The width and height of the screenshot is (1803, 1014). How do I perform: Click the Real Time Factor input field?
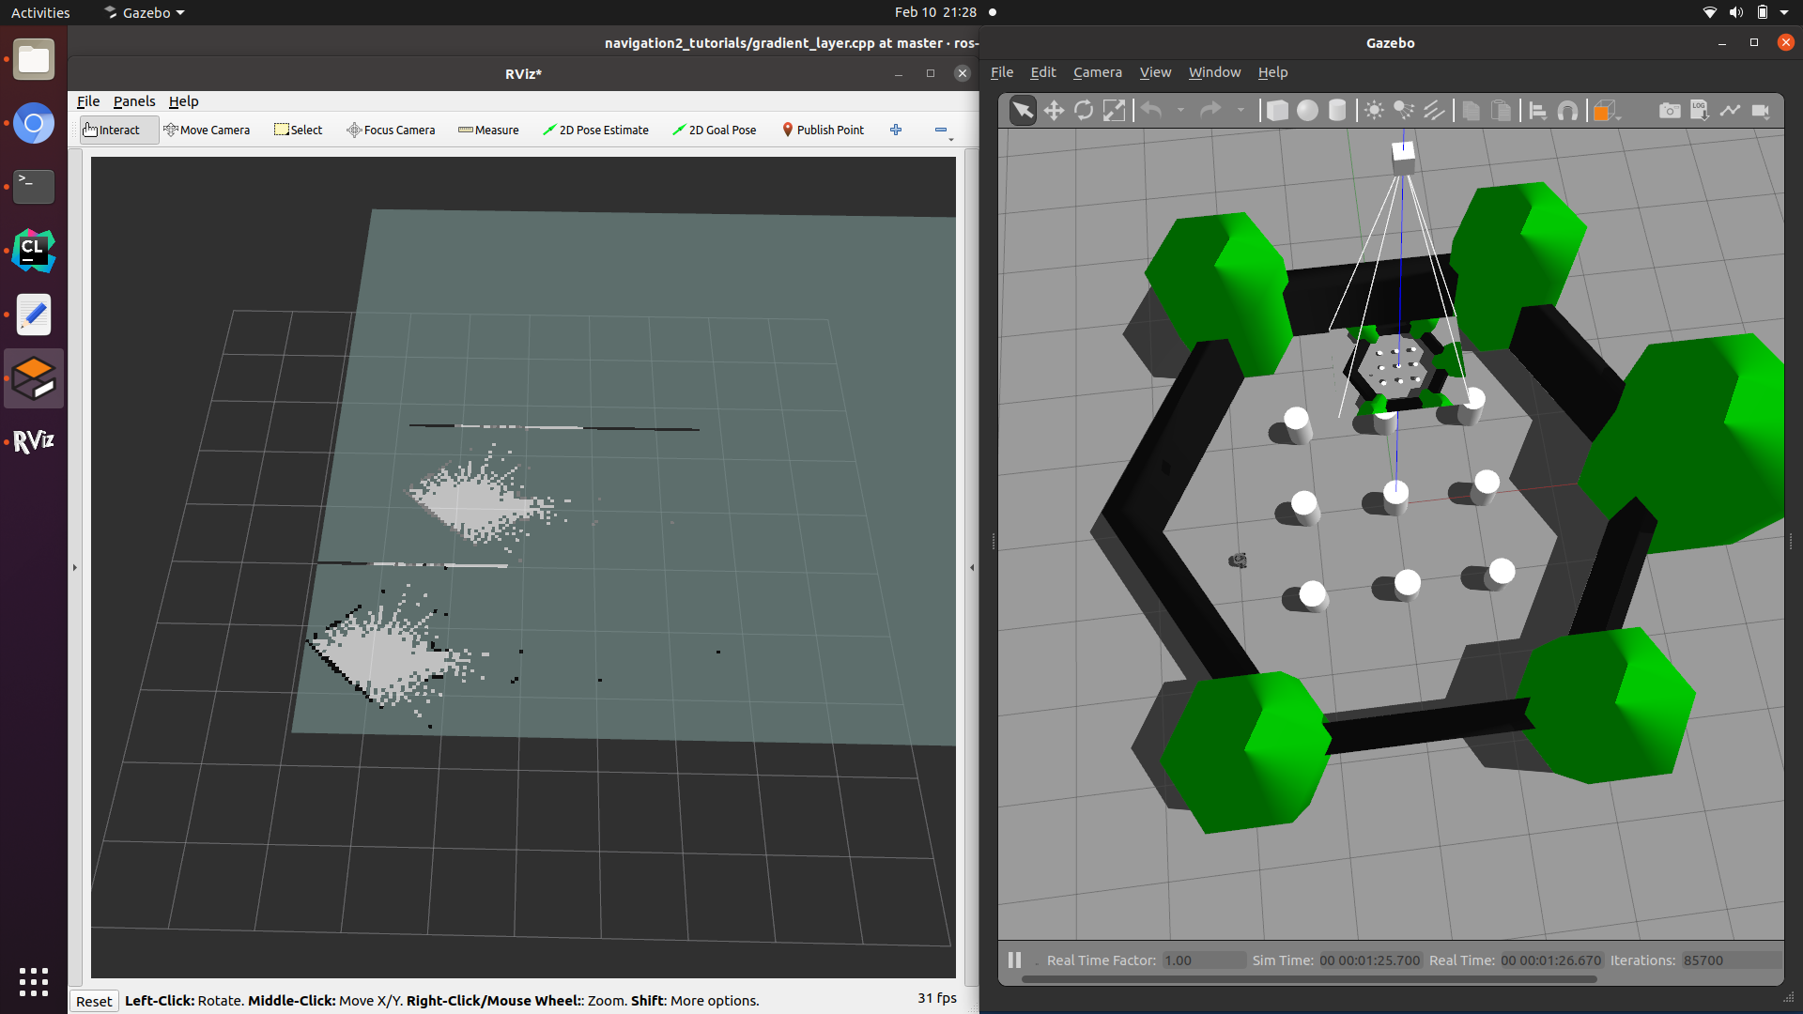click(x=1203, y=960)
